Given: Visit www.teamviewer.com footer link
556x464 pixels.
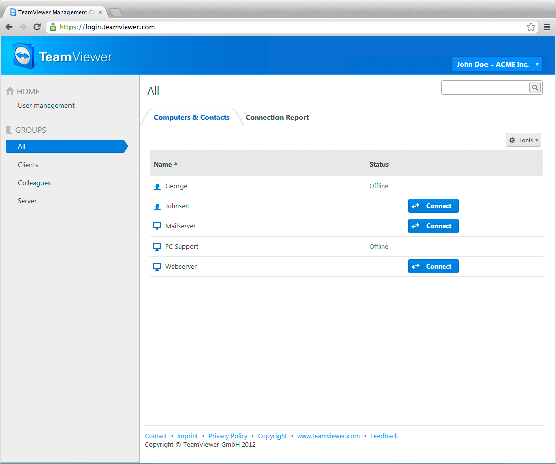Looking at the screenshot, I should 328,436.
